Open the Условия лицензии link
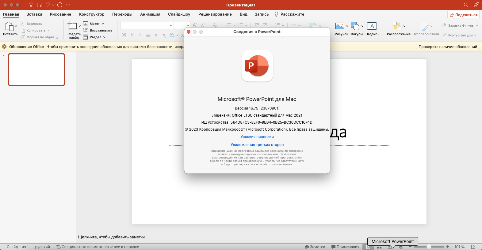Screen dimensions: 482x250 point(257,137)
